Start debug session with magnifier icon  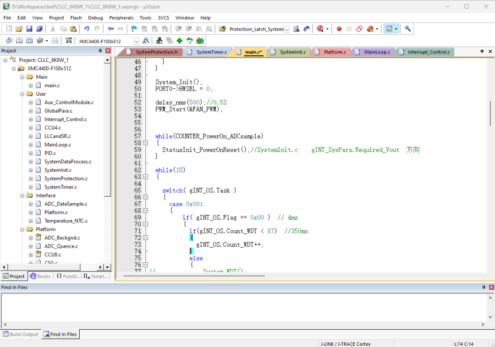click(320, 29)
